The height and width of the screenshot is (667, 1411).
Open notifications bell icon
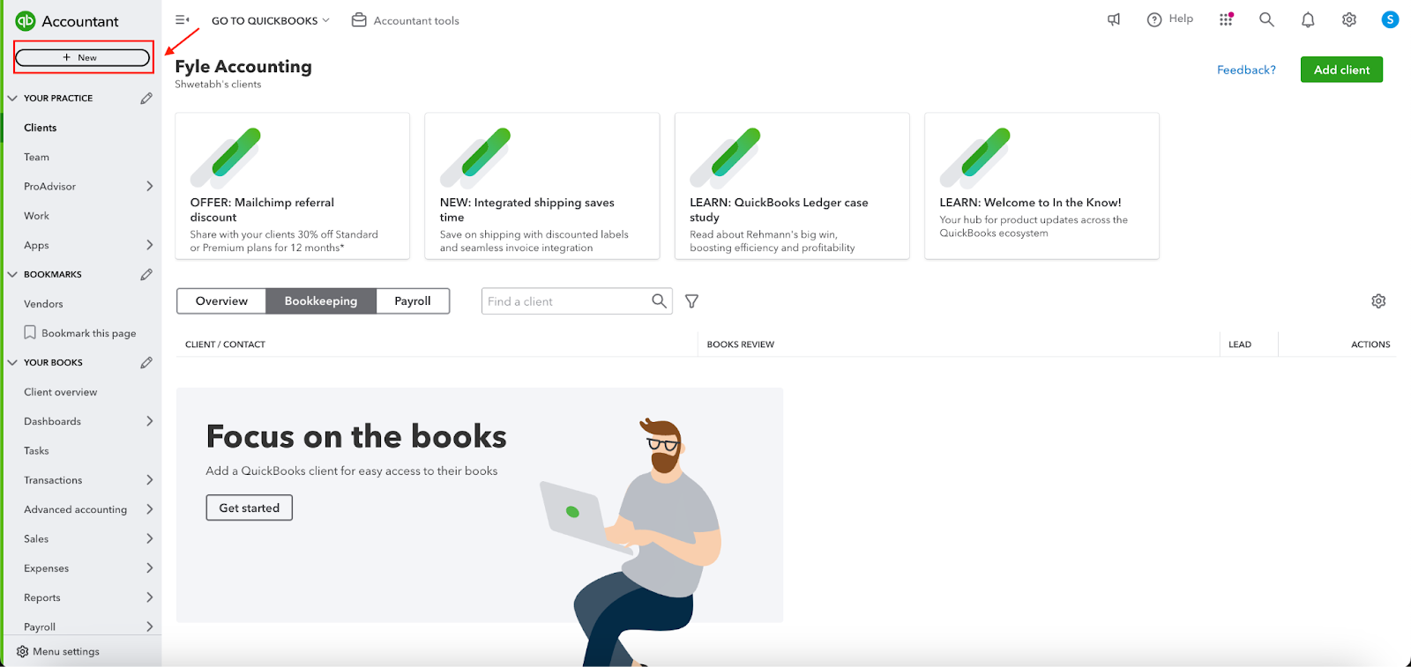pos(1308,19)
